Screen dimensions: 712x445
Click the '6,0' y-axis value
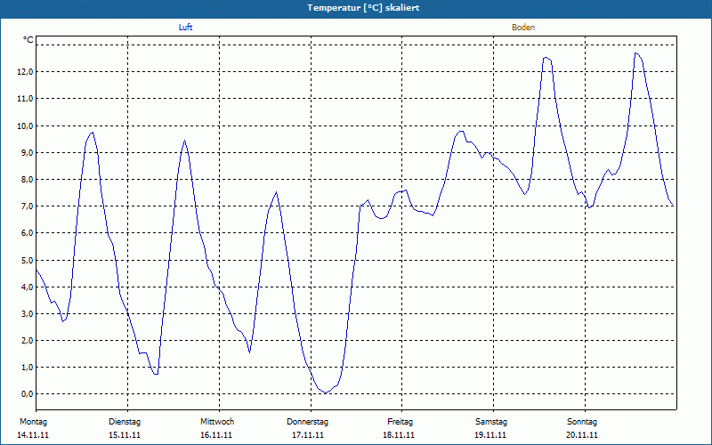(x=28, y=233)
